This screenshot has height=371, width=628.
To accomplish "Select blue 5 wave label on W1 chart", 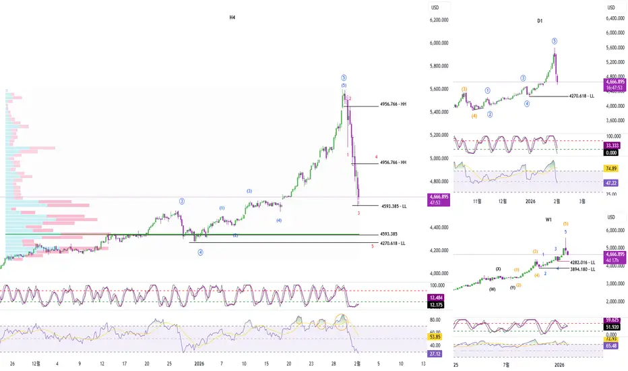I will point(565,232).
